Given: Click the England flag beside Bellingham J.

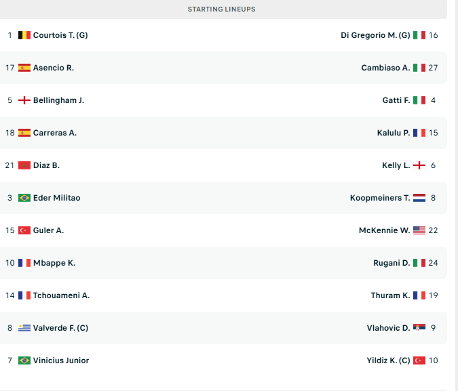Looking at the screenshot, I should tap(24, 100).
